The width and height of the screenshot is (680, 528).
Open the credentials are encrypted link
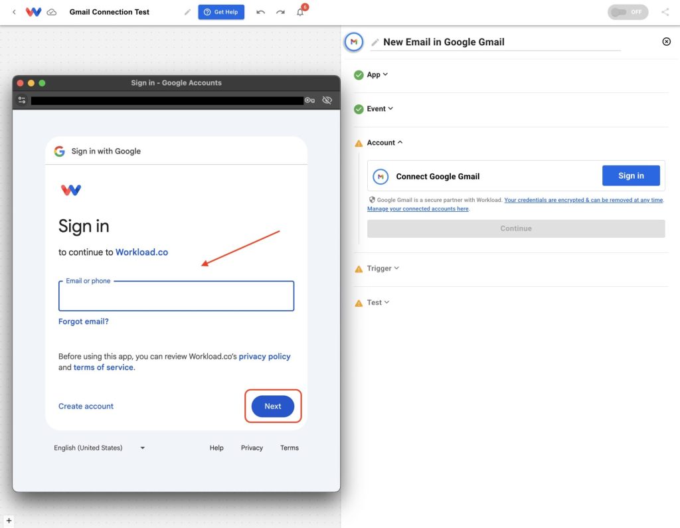(584, 200)
